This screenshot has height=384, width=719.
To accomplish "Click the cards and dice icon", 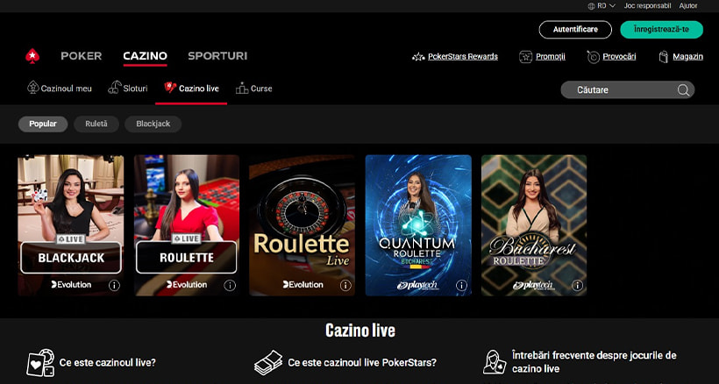I will tap(40, 362).
